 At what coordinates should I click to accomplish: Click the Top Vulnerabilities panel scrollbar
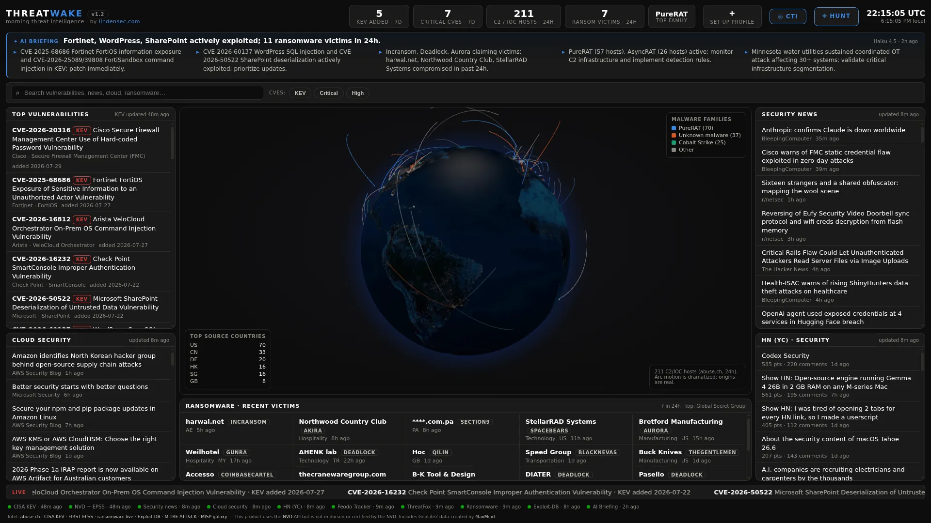173,143
